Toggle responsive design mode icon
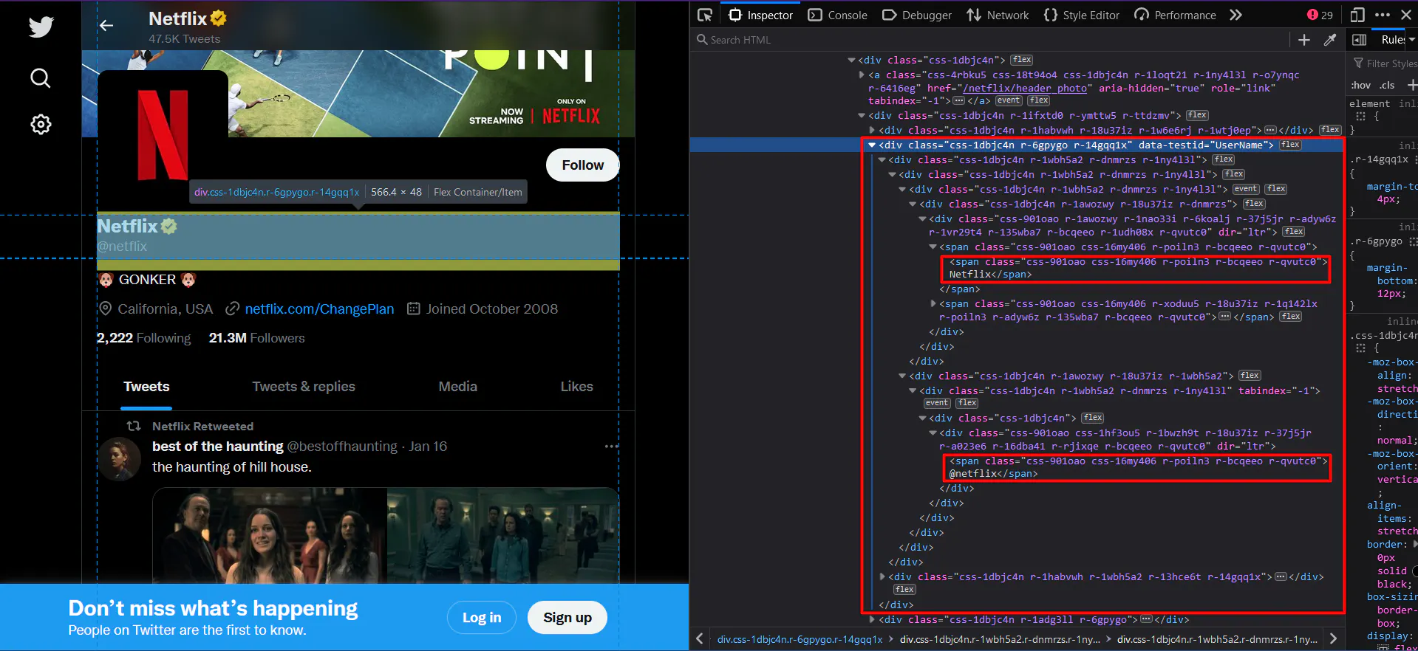Screen dimensions: 1418x651 [x=1357, y=15]
